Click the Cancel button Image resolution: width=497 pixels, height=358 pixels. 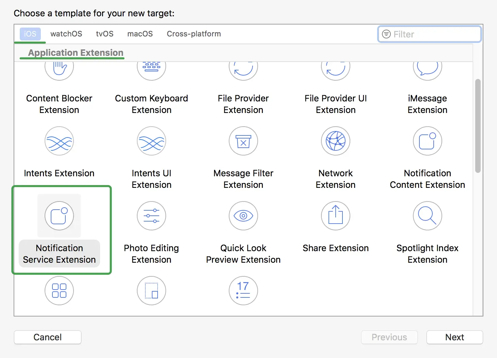[x=48, y=337]
